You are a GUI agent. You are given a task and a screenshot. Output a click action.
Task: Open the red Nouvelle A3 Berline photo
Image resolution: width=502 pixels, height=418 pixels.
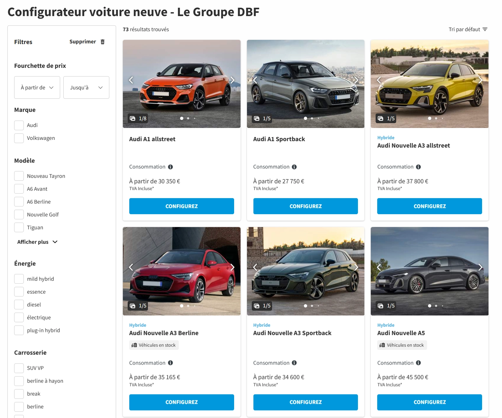182,271
